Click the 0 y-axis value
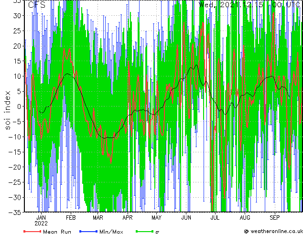The image size is (303, 234). pos(19,106)
